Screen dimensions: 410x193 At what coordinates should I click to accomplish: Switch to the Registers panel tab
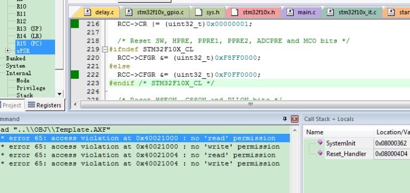point(45,105)
